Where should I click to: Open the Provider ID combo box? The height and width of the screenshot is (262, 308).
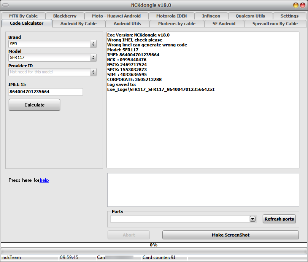pyautogui.click(x=52, y=72)
